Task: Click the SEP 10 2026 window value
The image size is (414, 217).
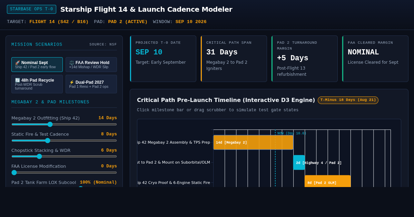Action: coord(191,22)
